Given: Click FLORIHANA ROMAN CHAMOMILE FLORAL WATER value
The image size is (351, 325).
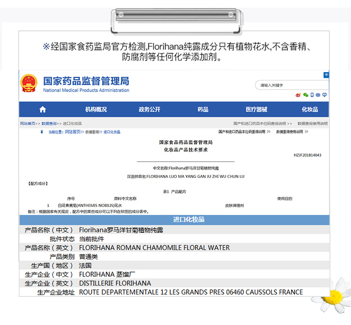Looking at the screenshot, I should [154, 248].
